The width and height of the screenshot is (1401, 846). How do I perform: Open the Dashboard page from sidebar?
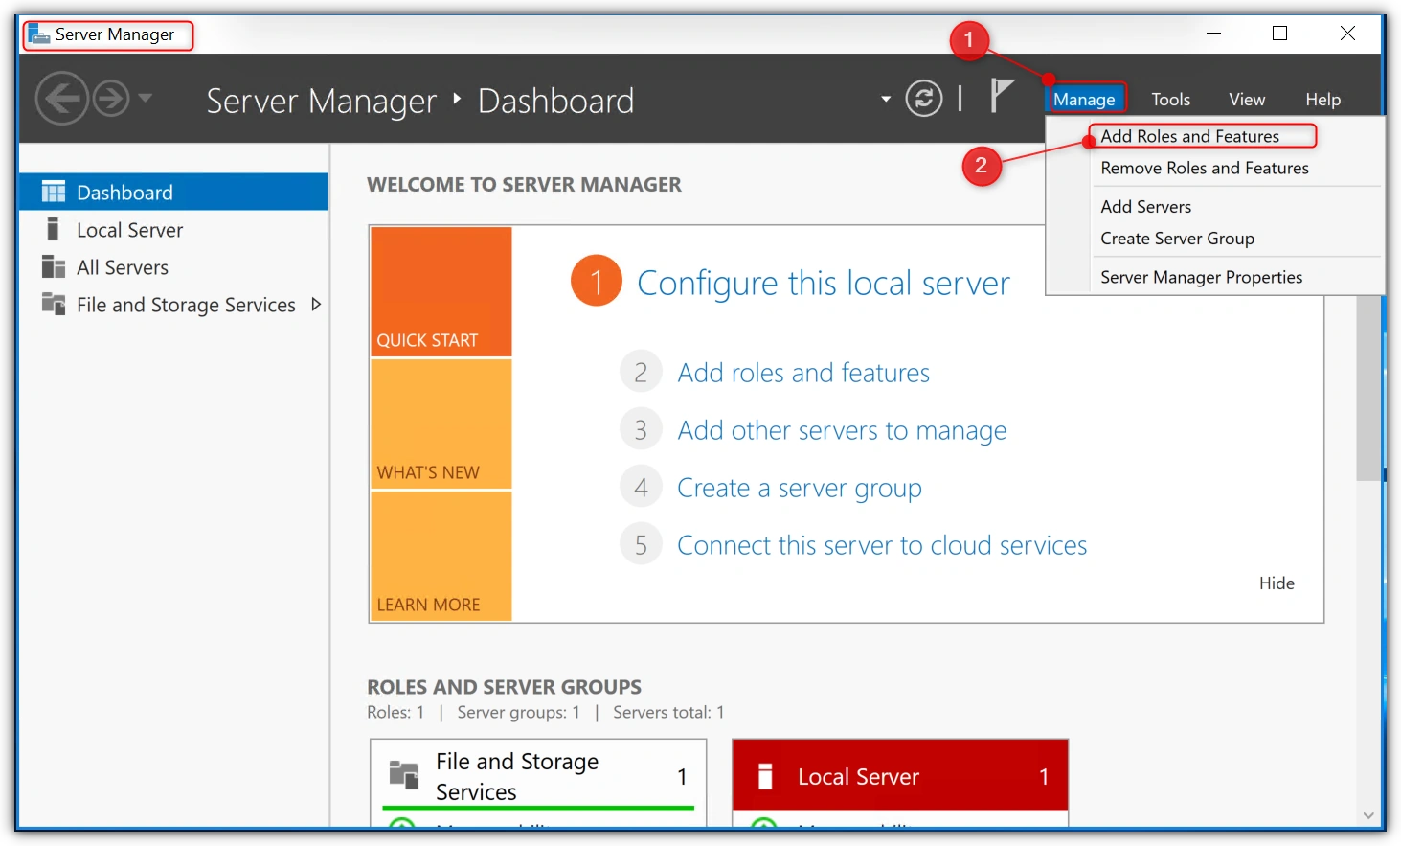tap(173, 192)
